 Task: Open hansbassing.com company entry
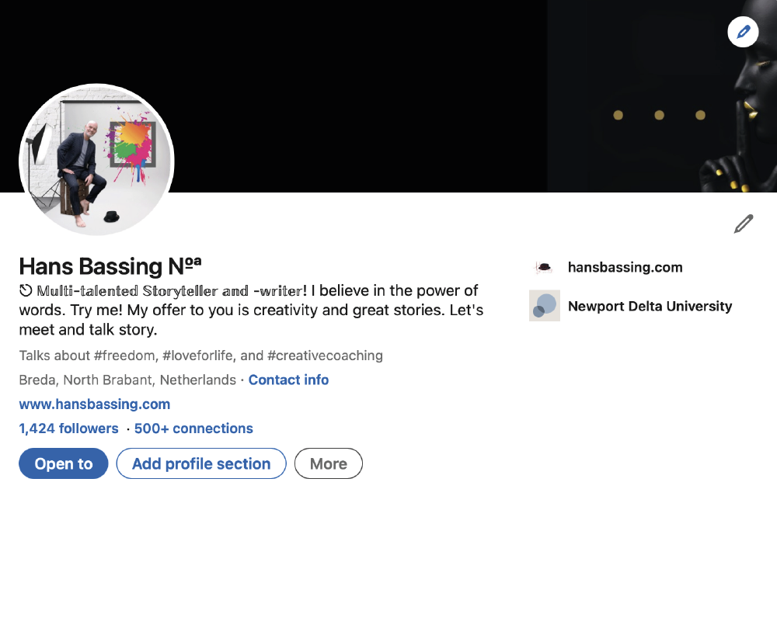point(625,267)
